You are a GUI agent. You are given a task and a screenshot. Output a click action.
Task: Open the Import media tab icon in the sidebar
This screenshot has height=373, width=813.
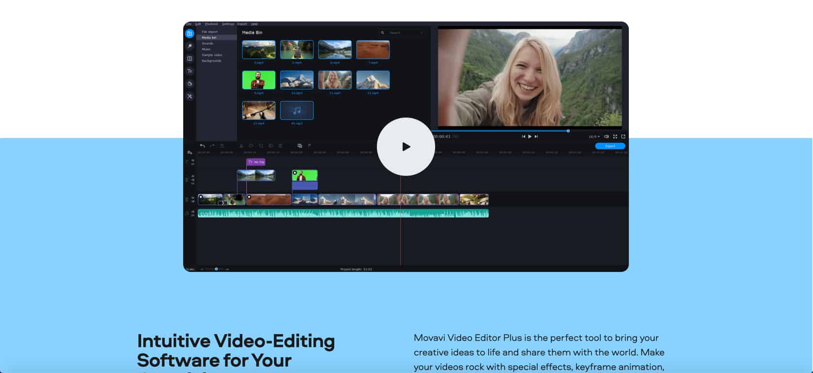189,34
